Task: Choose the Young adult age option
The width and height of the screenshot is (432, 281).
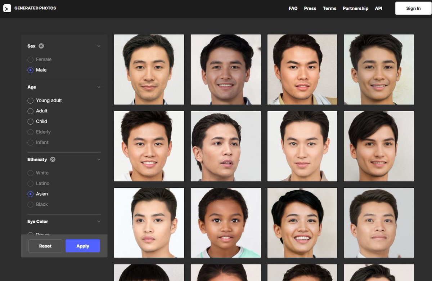Action: tap(31, 101)
